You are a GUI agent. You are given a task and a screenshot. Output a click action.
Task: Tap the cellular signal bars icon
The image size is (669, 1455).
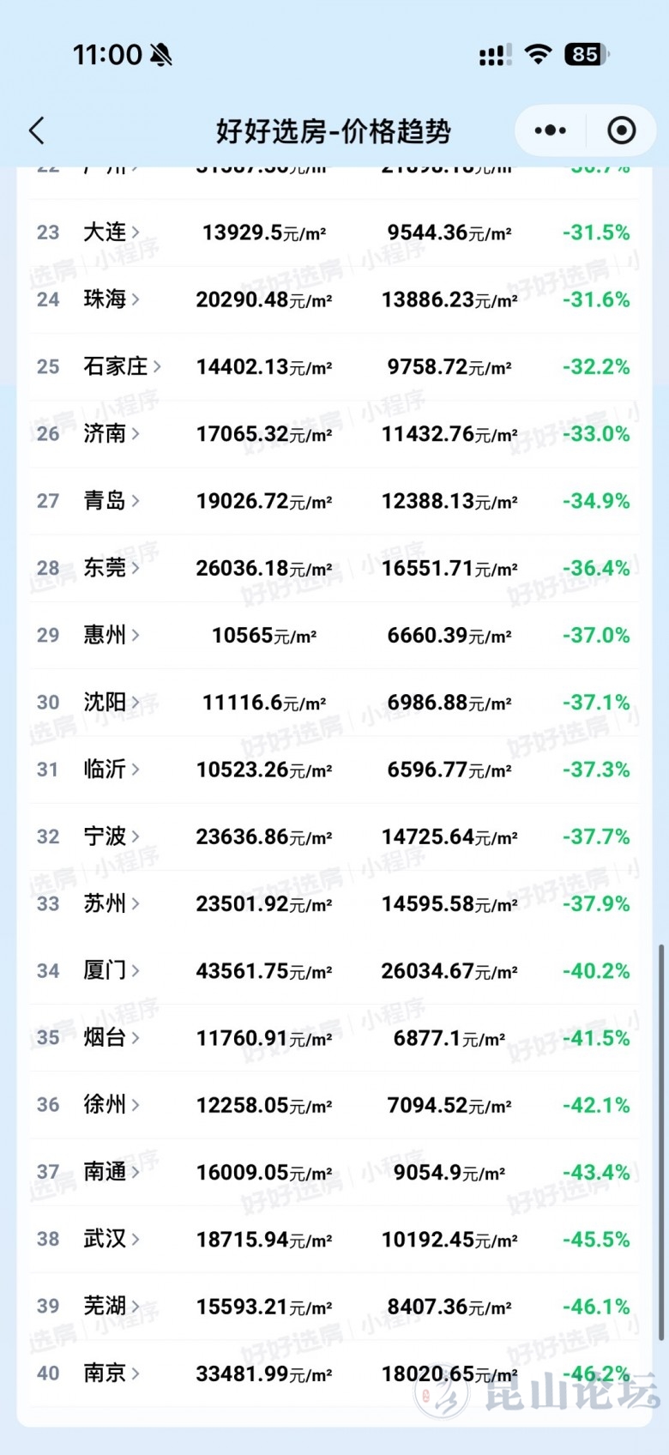tap(495, 55)
